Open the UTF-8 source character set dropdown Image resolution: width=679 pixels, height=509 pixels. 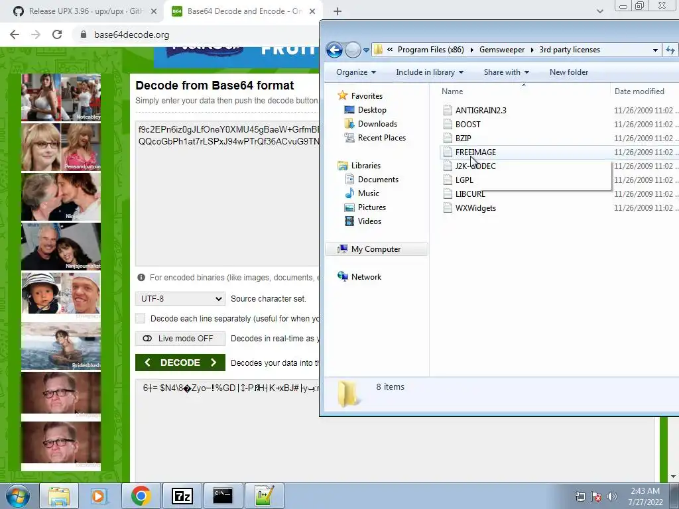coord(180,299)
